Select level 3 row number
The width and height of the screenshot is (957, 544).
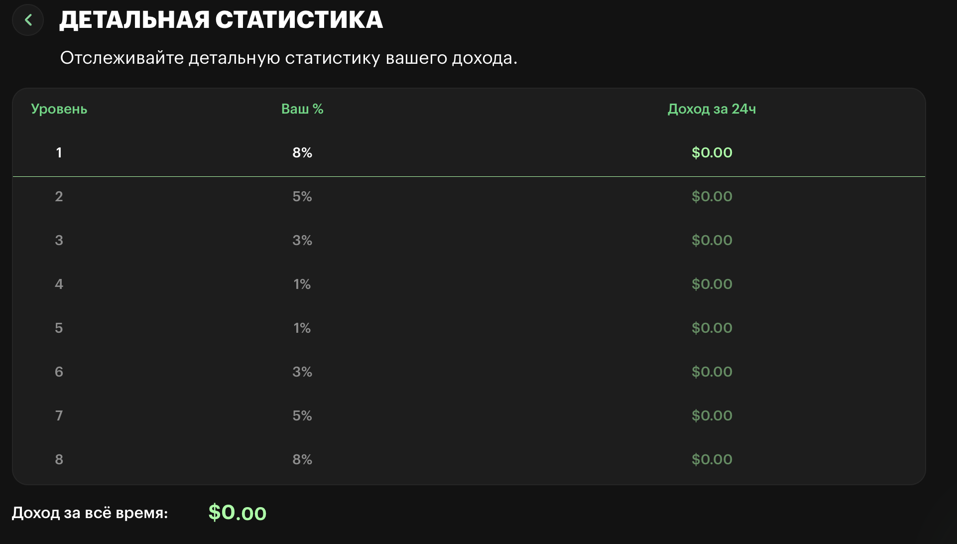coord(59,240)
